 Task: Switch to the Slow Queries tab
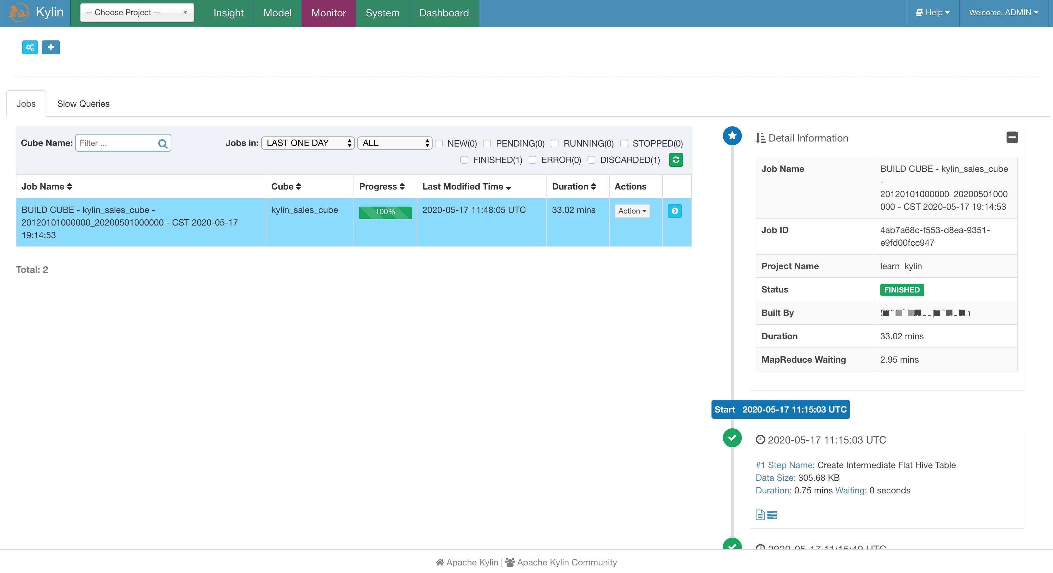coord(83,104)
